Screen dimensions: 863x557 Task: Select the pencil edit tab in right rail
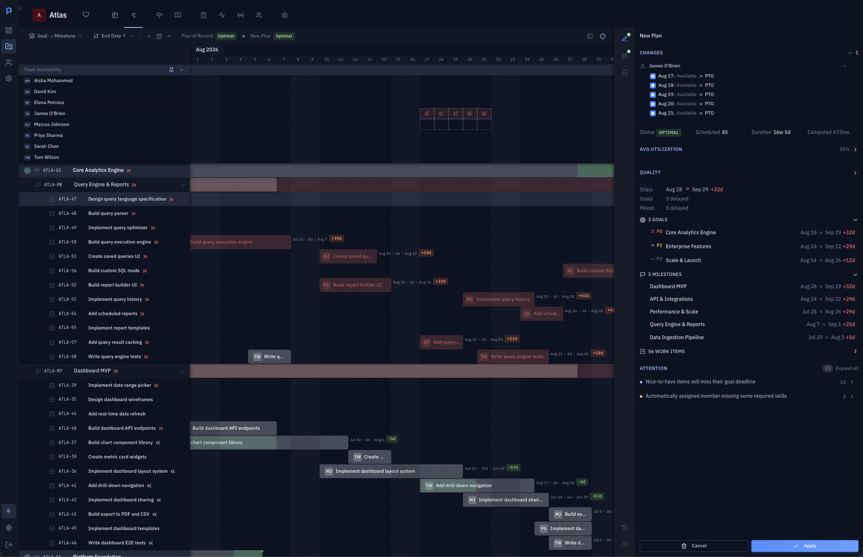coord(625,38)
